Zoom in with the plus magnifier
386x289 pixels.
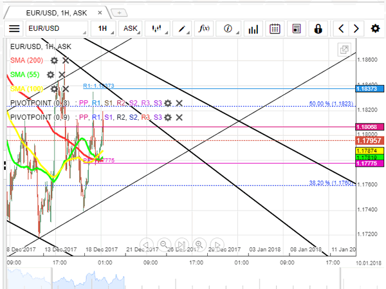[199, 245]
